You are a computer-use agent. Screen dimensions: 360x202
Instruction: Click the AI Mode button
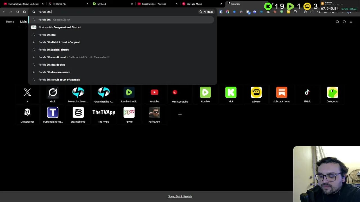(x=206, y=12)
